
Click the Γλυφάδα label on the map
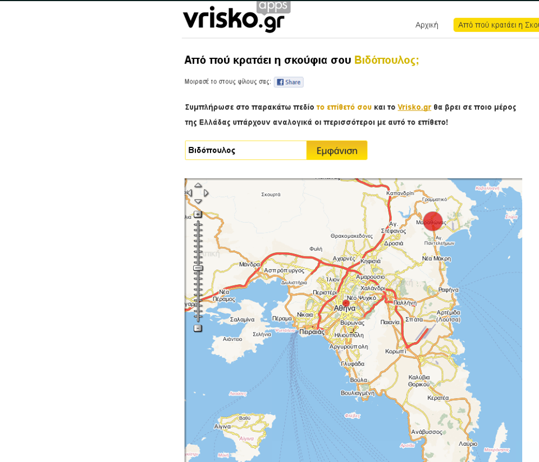(353, 364)
